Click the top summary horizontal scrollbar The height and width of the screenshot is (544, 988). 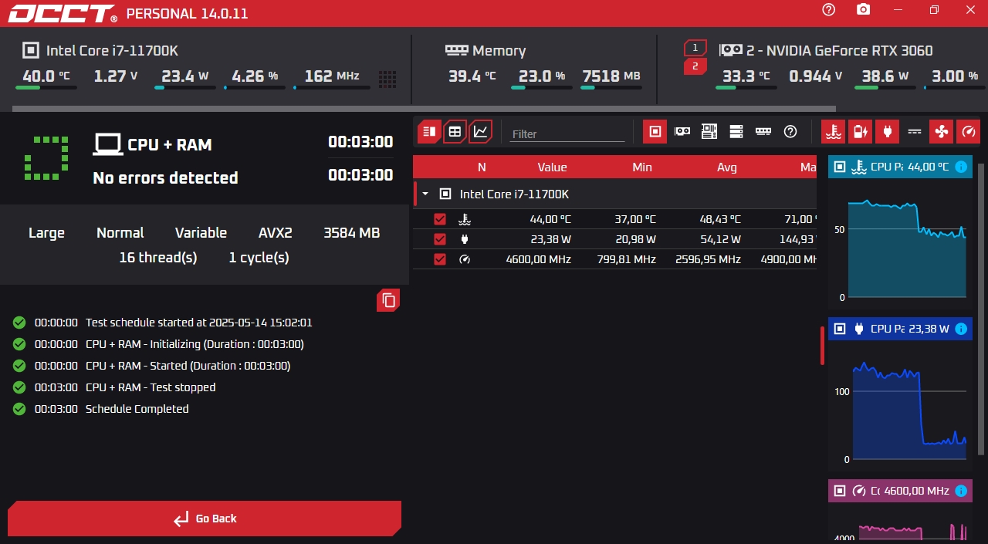coord(425,109)
